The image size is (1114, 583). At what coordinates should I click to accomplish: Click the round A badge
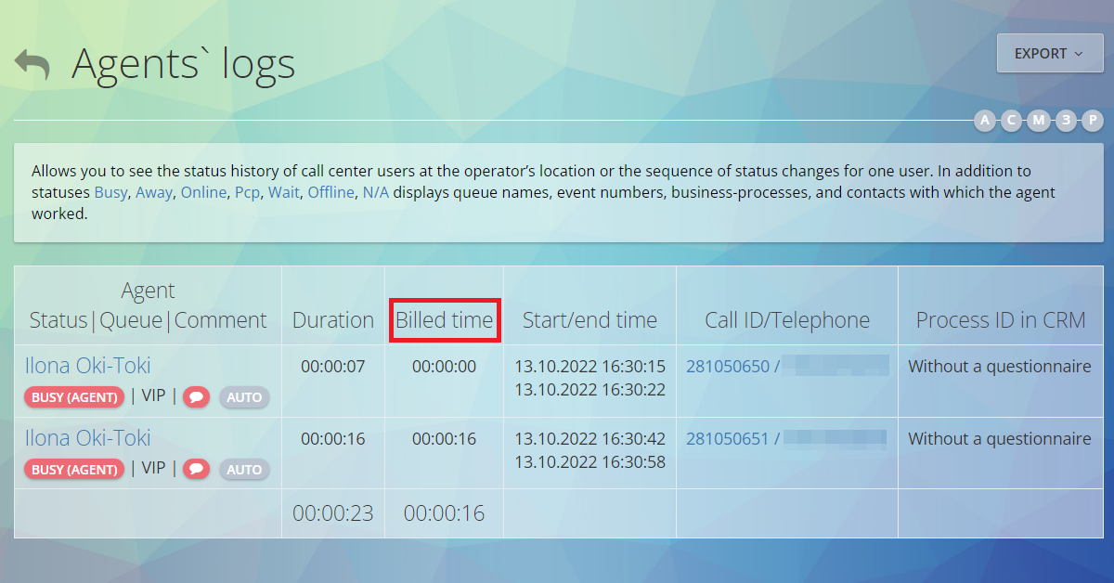coord(984,121)
